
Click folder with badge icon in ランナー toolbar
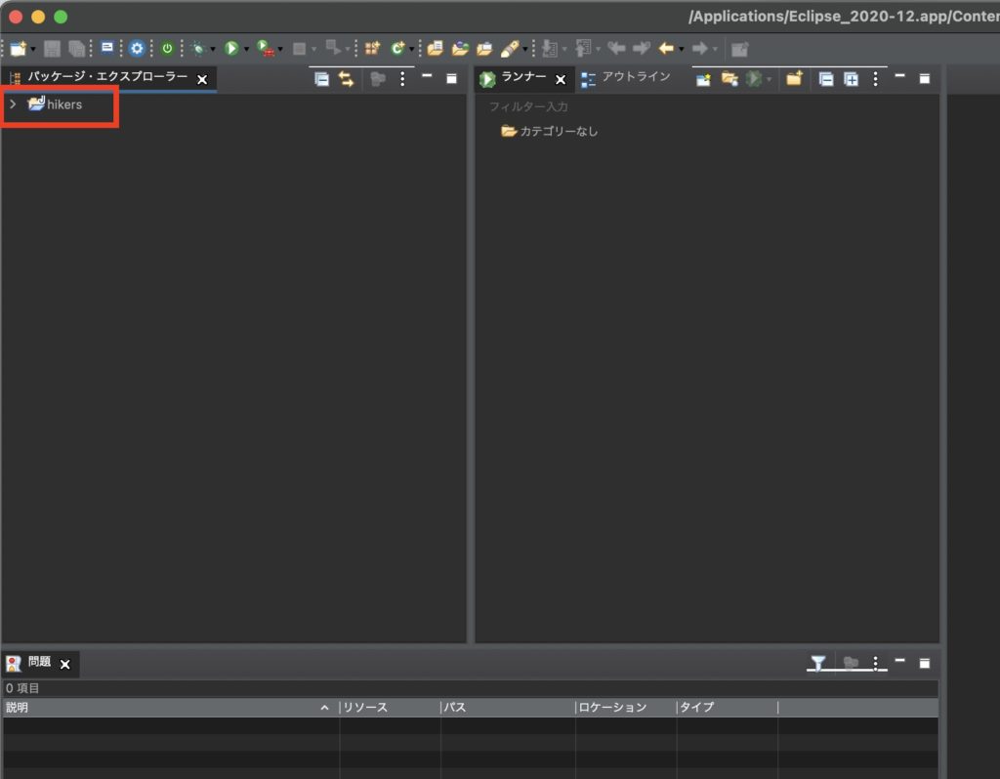[729, 79]
